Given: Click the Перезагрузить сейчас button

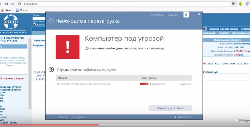Looking at the screenshot, I should pos(170,108).
